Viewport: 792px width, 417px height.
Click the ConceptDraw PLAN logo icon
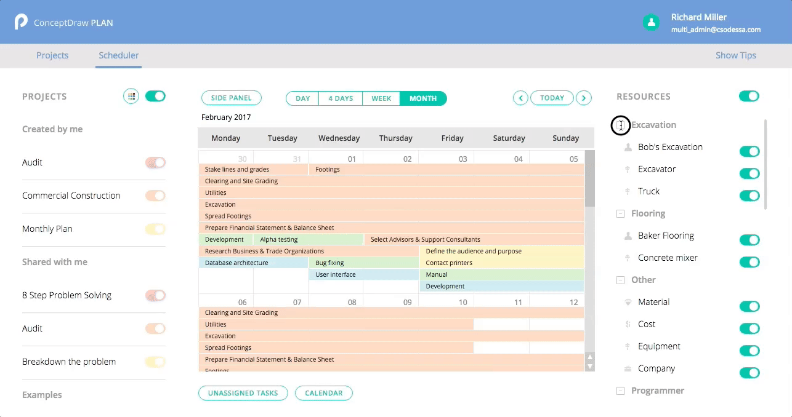coord(21,22)
